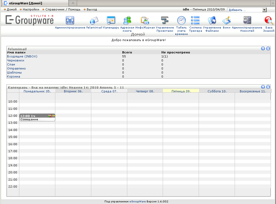Click the felamimail text label under icon
The image size is (276, 204).
click(x=94, y=27)
